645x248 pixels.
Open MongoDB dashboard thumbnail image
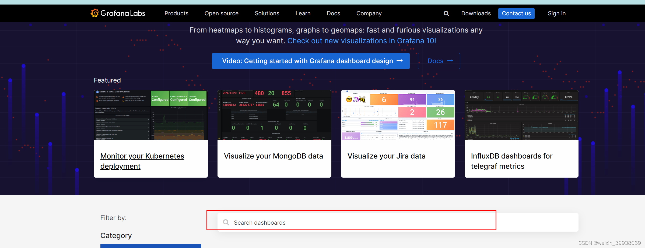pos(274,115)
